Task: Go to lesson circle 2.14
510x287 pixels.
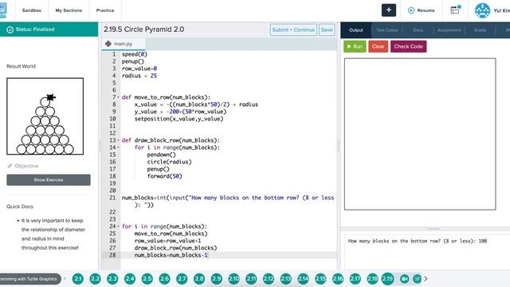Action: 303,279
